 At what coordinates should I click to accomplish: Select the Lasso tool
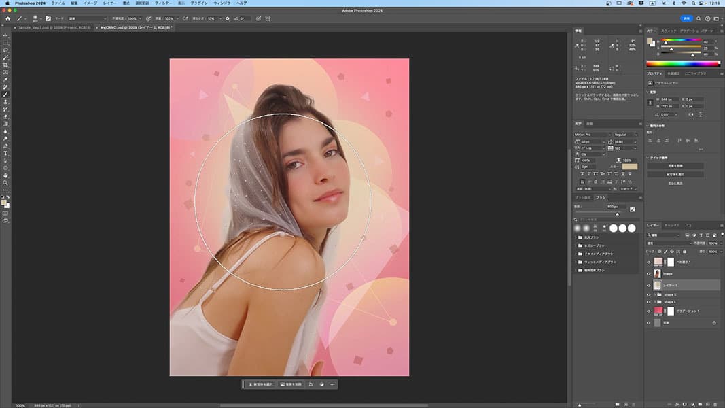point(5,50)
